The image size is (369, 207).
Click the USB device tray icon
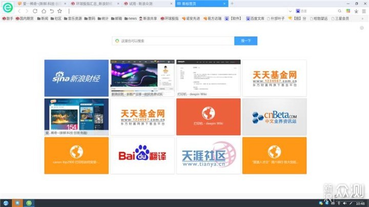pyautogui.click(x=339, y=203)
